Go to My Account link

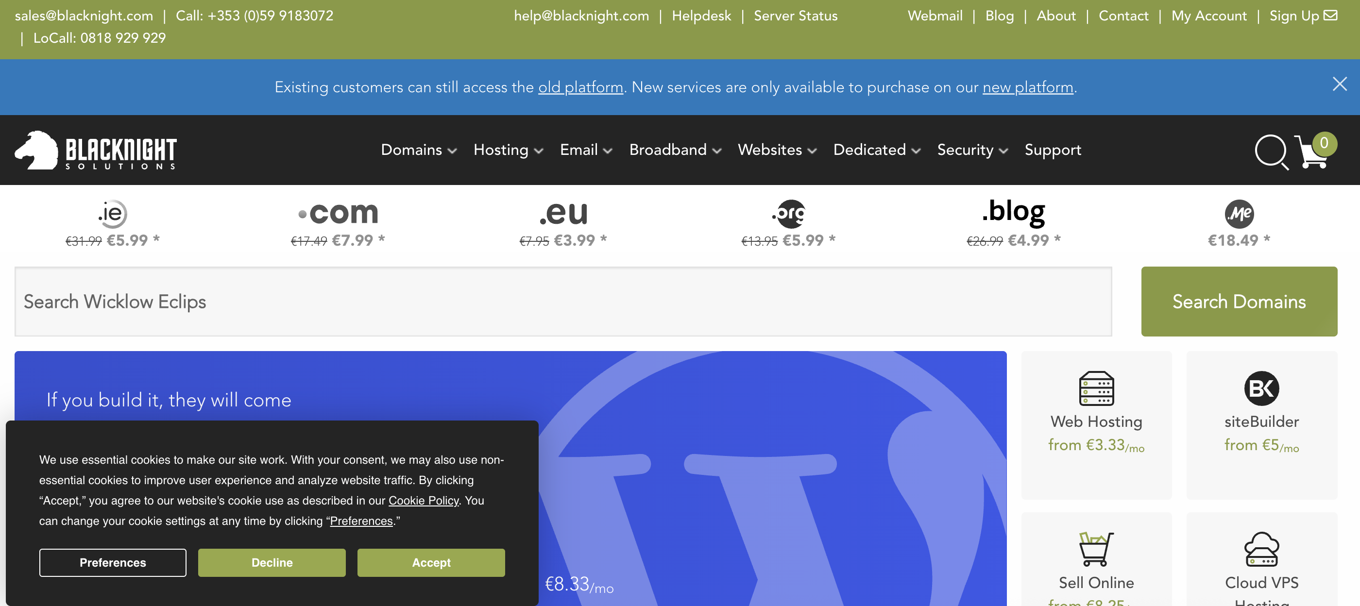pos(1208,16)
